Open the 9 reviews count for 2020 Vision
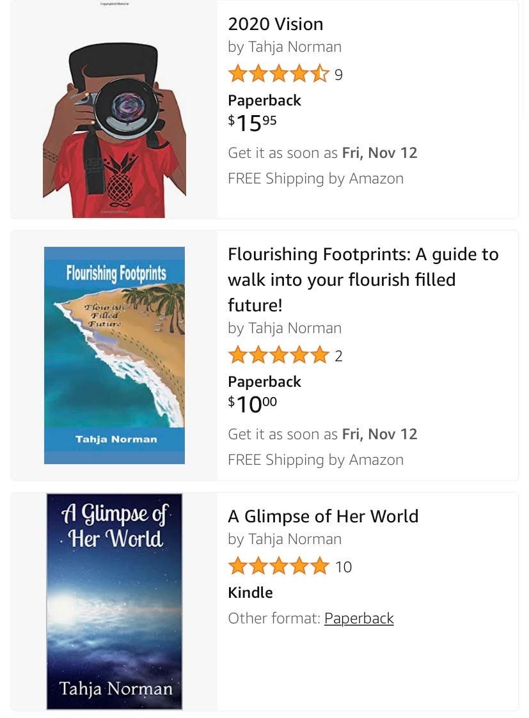This screenshot has height=718, width=529. pyautogui.click(x=338, y=75)
